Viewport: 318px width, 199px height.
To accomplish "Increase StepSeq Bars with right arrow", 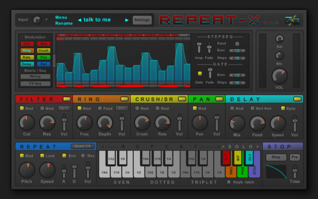I will coord(243,51).
